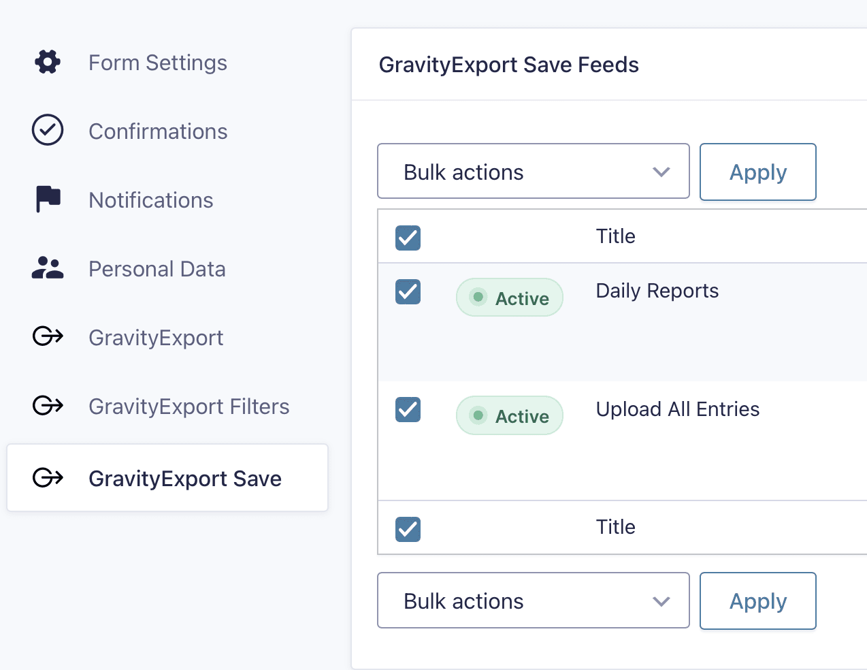Select the Confirmations checkmark icon

tap(47, 130)
